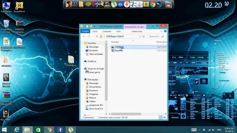Image resolution: width=237 pixels, height=133 pixels.
Task: Sort by the Fecha de modificación column
Action: click(161, 42)
